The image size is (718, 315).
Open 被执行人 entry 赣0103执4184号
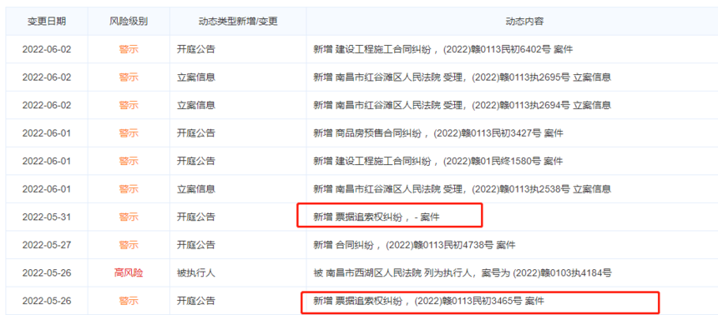[x=462, y=273]
